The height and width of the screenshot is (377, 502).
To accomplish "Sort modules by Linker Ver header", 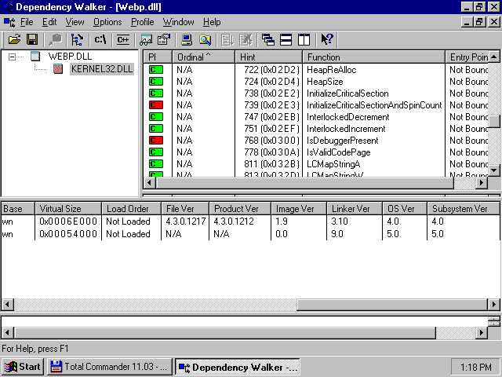I will (x=355, y=209).
